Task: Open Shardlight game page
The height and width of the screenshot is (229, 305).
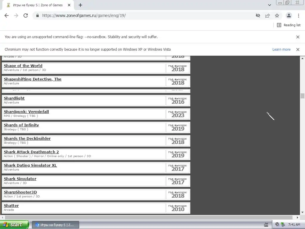Action: click(14, 98)
